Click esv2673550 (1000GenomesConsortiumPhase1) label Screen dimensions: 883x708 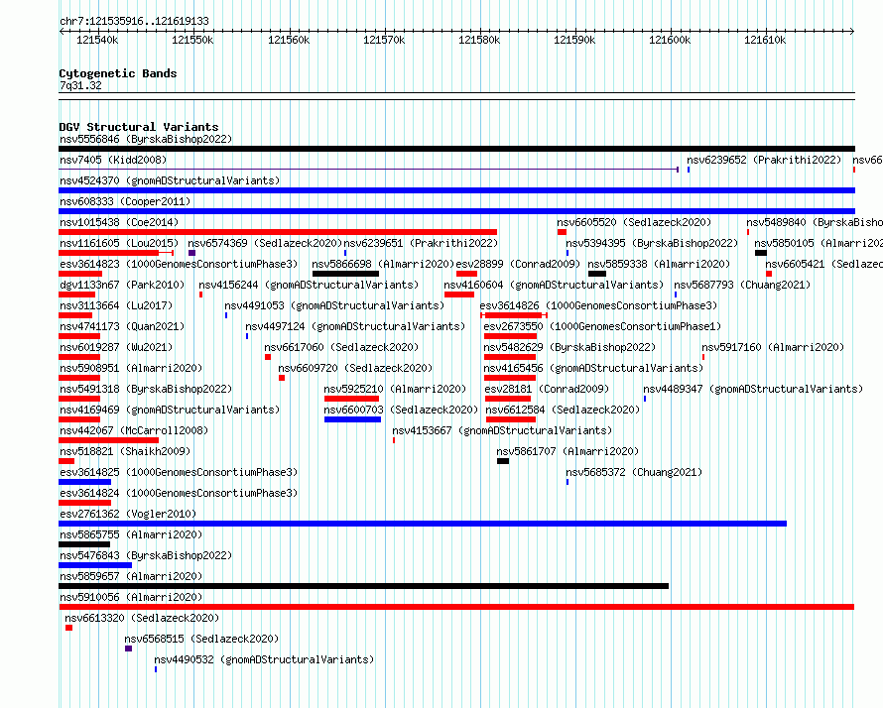pyautogui.click(x=602, y=326)
